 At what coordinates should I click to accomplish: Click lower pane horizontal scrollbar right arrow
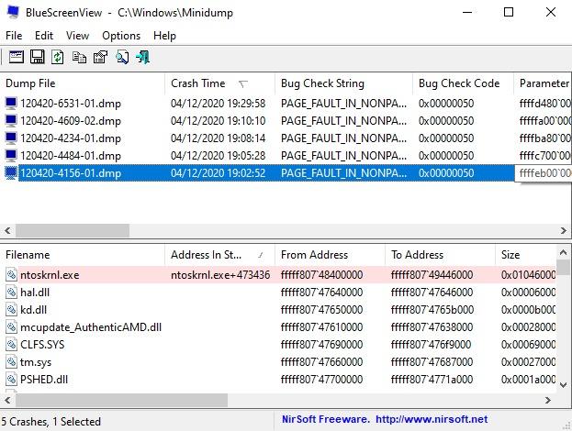[x=547, y=401]
